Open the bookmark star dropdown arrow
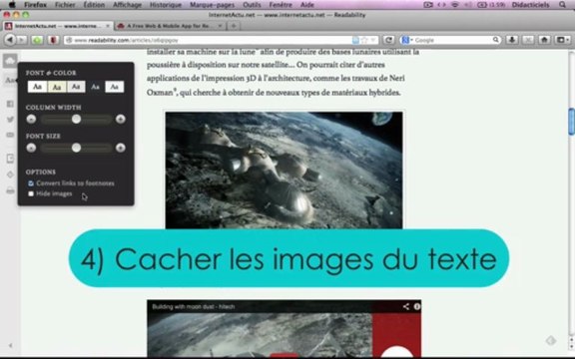The height and width of the screenshot is (359, 575). 372,40
